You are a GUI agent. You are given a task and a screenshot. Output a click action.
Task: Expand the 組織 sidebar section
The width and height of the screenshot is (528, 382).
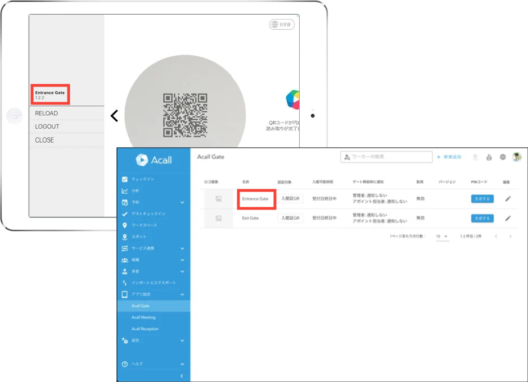coord(183,260)
